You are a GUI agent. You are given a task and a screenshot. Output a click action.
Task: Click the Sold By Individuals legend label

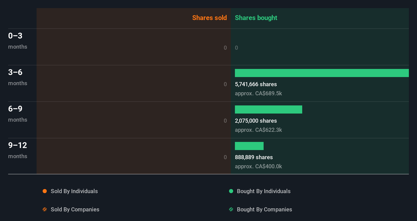pyautogui.click(x=74, y=191)
